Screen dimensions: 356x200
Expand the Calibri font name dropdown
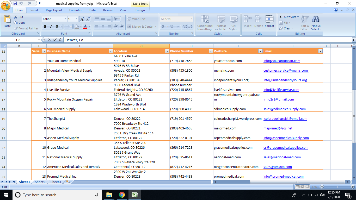point(65,19)
